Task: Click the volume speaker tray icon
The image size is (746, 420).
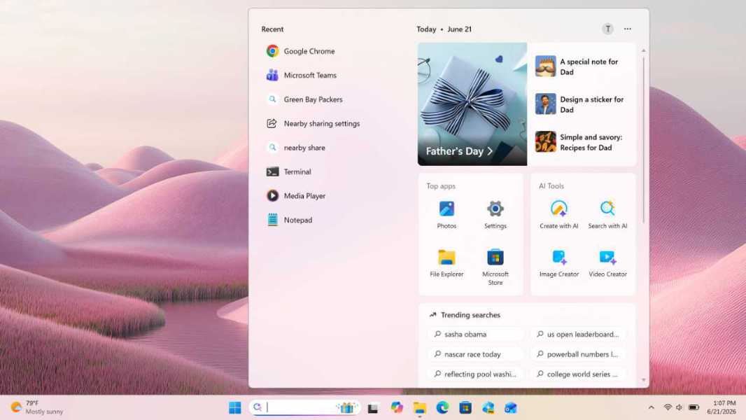Action: click(680, 407)
